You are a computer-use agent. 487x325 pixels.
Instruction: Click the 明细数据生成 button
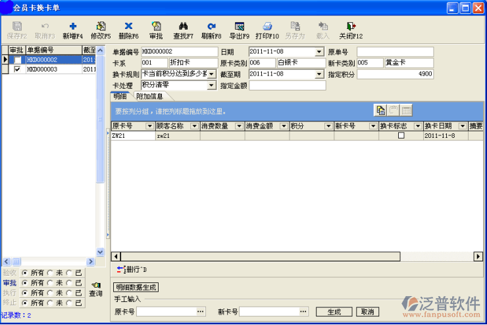[136, 287]
